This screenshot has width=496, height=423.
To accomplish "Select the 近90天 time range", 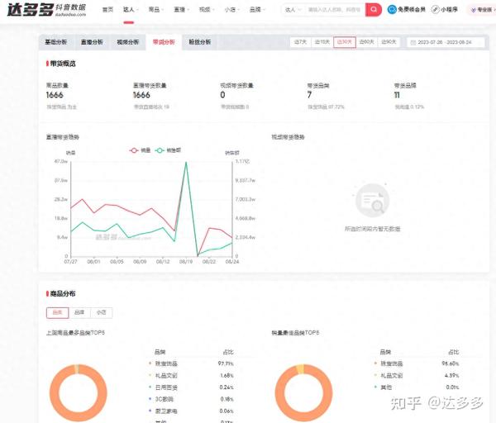I will 389,42.
